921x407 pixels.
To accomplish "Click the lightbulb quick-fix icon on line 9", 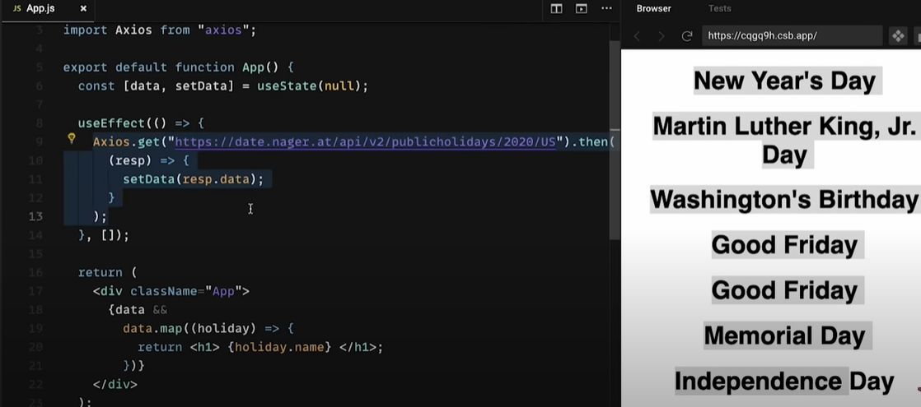I will [x=72, y=139].
